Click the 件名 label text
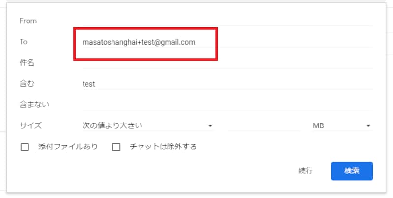 click(x=27, y=63)
